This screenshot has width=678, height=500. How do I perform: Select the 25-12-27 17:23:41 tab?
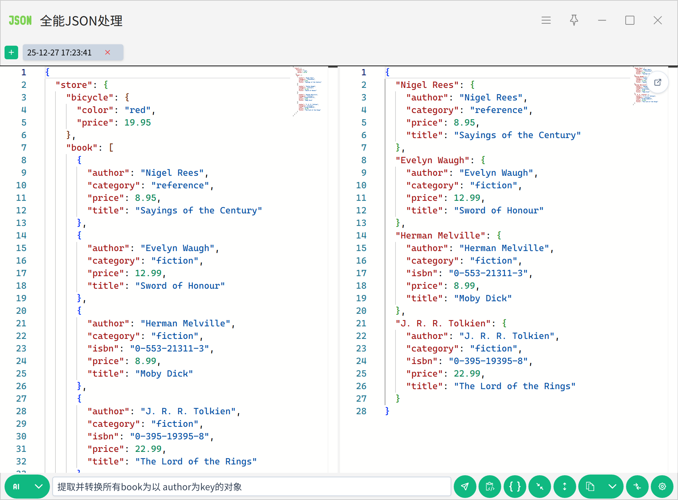pyautogui.click(x=59, y=53)
